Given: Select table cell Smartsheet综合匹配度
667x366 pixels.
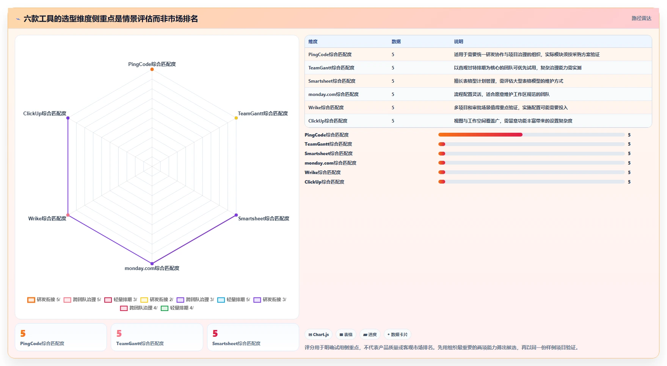Looking at the screenshot, I should 332,81.
